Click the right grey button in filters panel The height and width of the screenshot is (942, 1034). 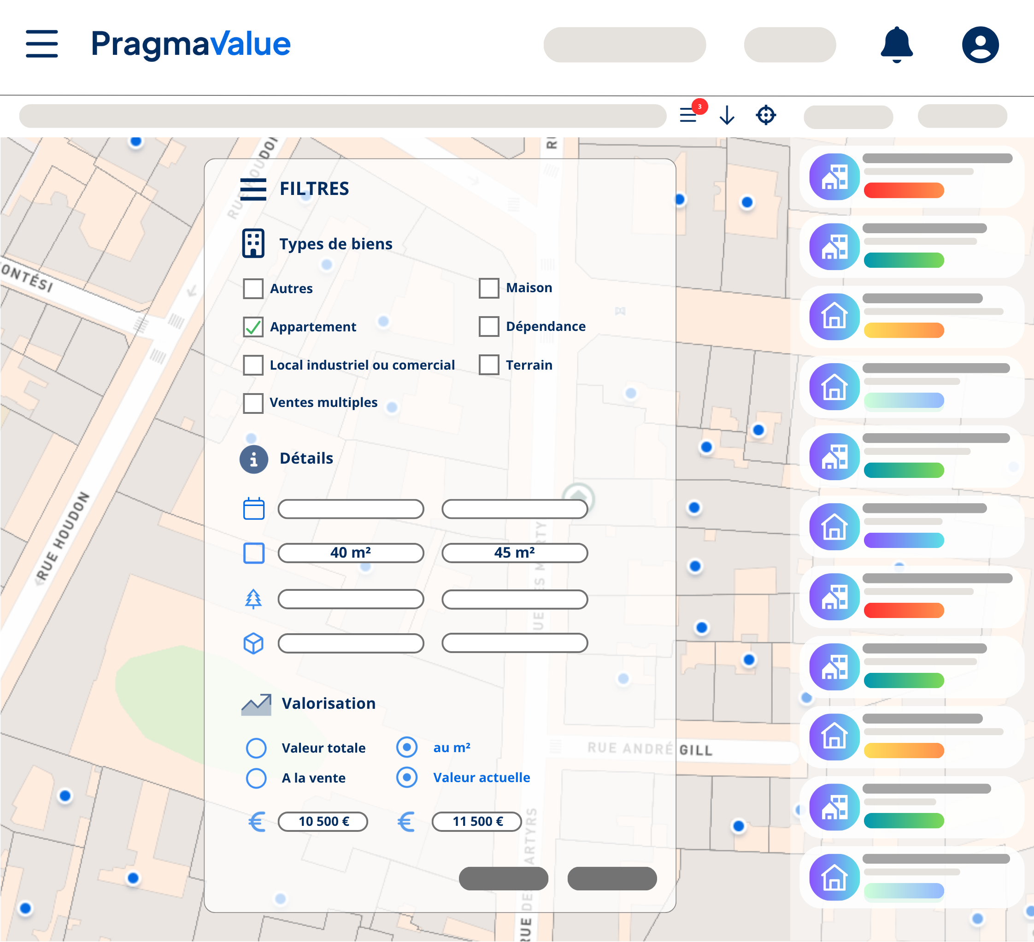pos(611,878)
